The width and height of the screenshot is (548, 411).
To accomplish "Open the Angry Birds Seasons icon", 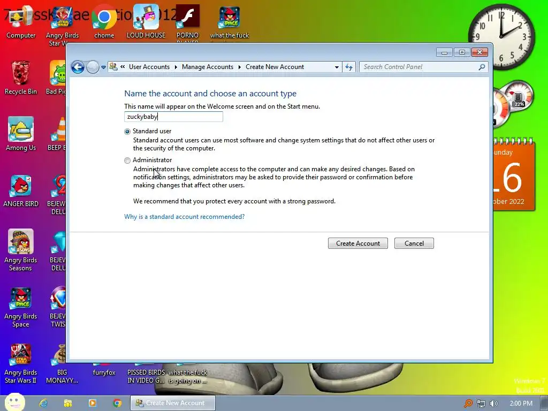I will [21, 250].
